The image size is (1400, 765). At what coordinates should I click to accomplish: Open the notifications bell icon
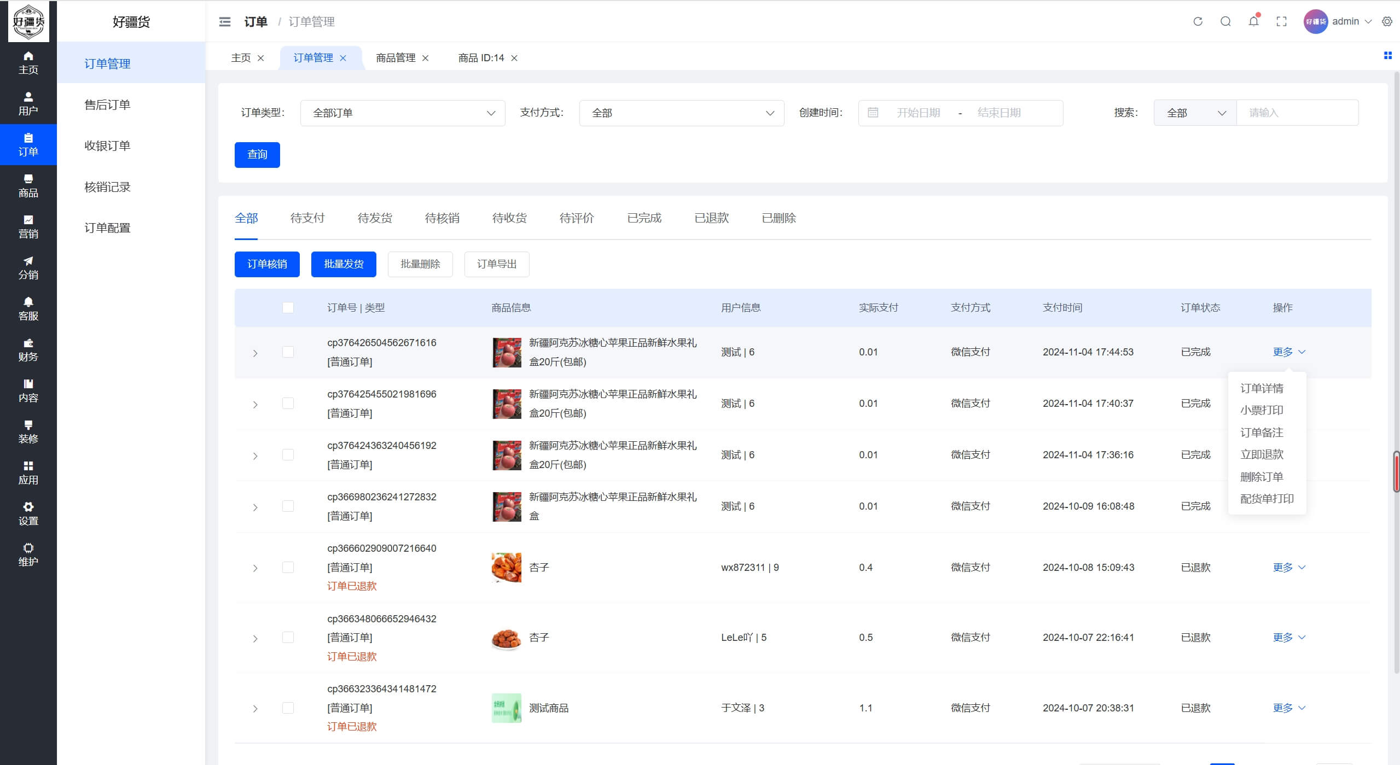(1253, 21)
